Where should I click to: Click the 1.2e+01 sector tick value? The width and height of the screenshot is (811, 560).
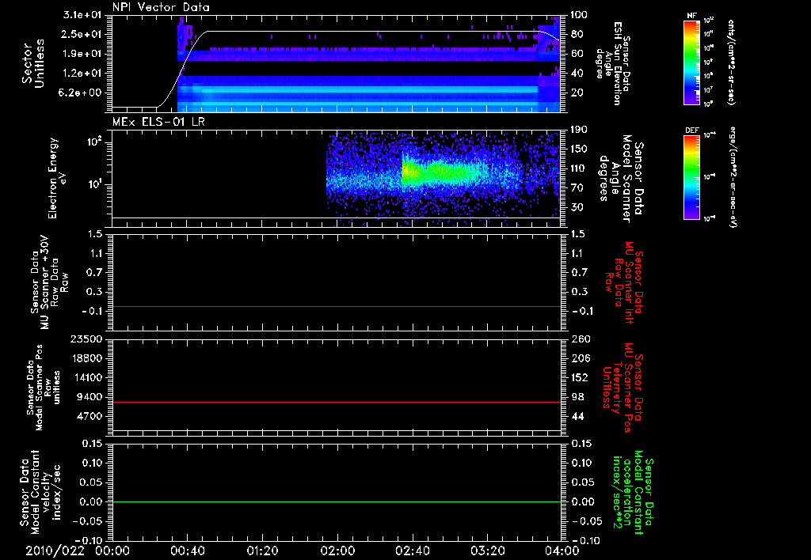tap(82, 74)
